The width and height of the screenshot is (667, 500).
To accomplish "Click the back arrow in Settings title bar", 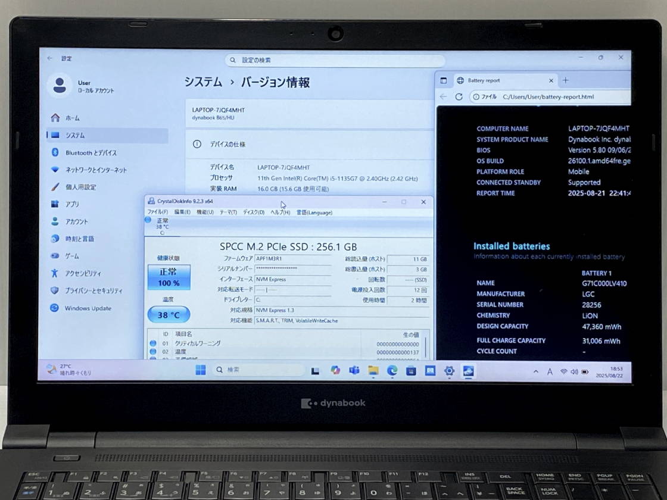I will (50, 58).
